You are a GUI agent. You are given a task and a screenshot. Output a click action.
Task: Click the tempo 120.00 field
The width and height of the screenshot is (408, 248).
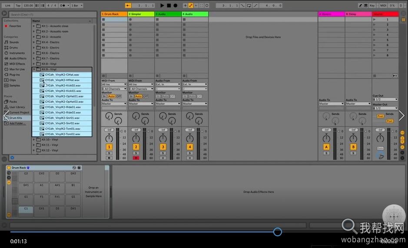point(28,5)
